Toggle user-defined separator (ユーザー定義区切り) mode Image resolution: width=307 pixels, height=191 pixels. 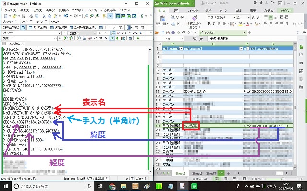(83, 28)
